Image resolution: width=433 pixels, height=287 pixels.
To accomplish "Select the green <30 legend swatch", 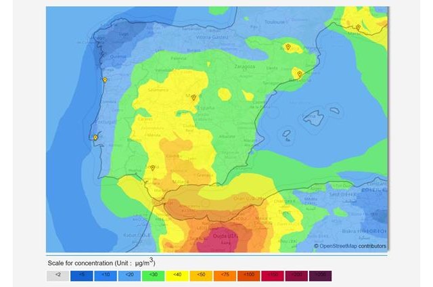I will pyautogui.click(x=153, y=275).
